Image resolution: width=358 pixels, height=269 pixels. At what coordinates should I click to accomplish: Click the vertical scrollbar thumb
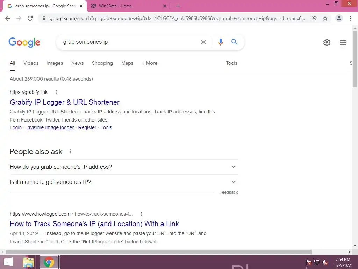tap(355, 59)
